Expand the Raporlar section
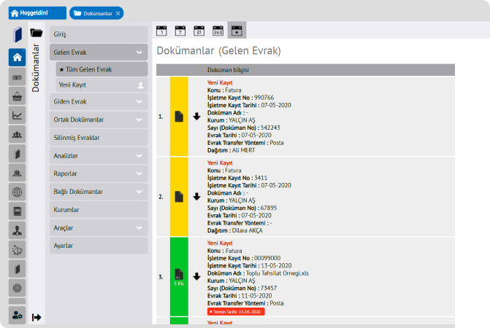 99,173
